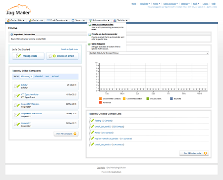Open the Contact Activity for the Last 7 Days dropdown
The width and height of the screenshot is (223, 180).
pos(149,53)
